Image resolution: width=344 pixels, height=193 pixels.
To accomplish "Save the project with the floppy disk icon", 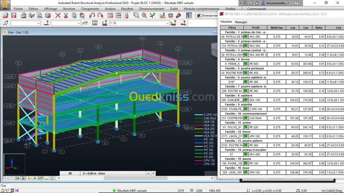I will [x=13, y=15].
